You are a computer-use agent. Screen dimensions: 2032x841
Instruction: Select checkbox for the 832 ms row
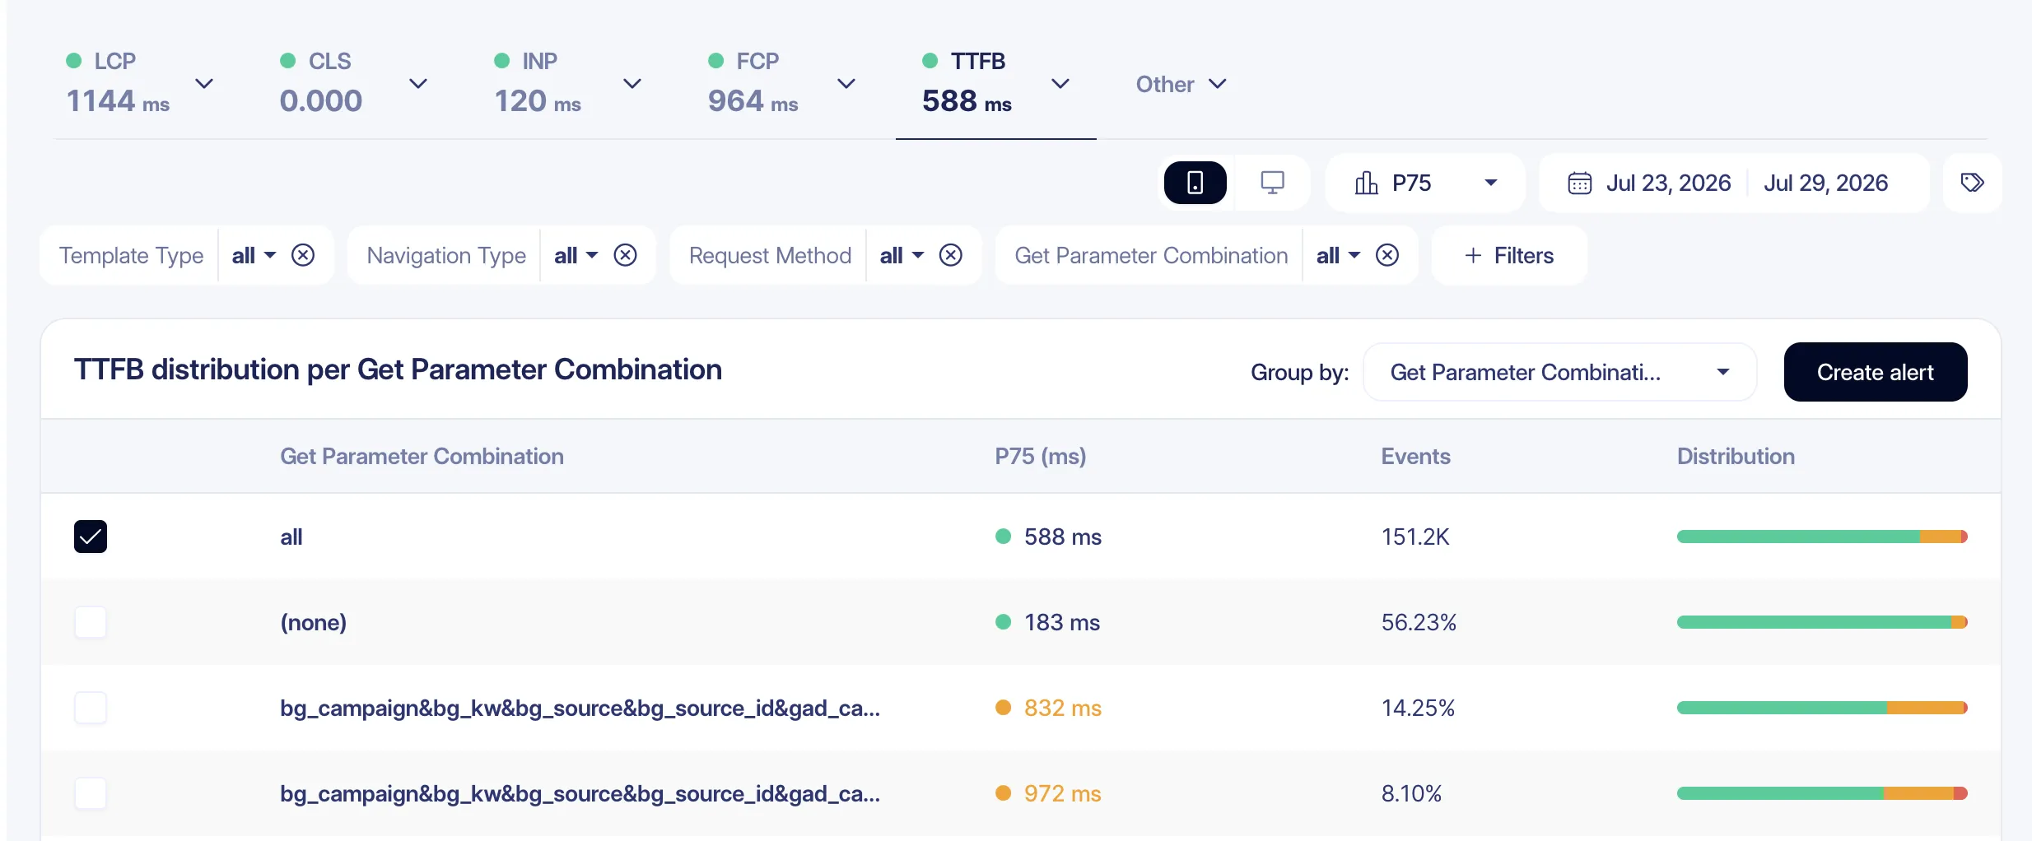91,708
